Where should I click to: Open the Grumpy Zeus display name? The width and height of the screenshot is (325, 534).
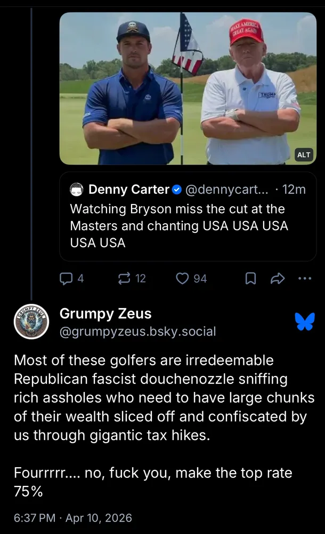(x=105, y=313)
